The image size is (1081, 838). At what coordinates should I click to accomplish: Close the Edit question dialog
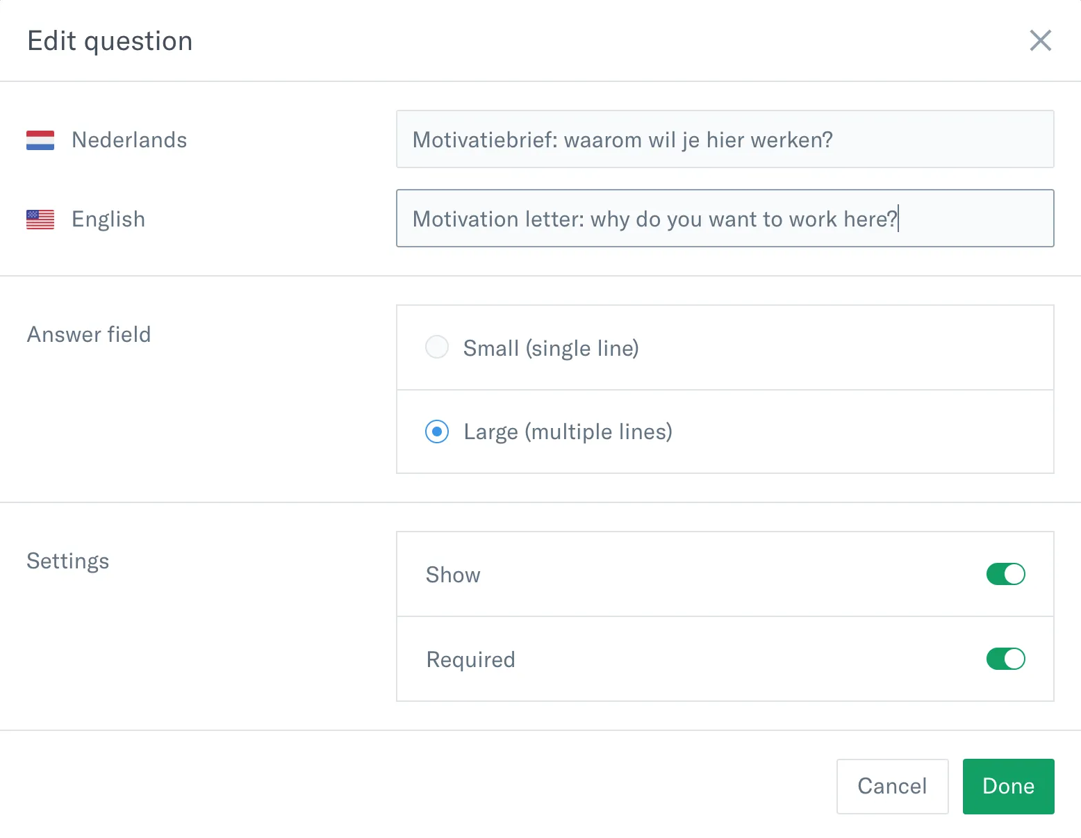coord(1040,40)
